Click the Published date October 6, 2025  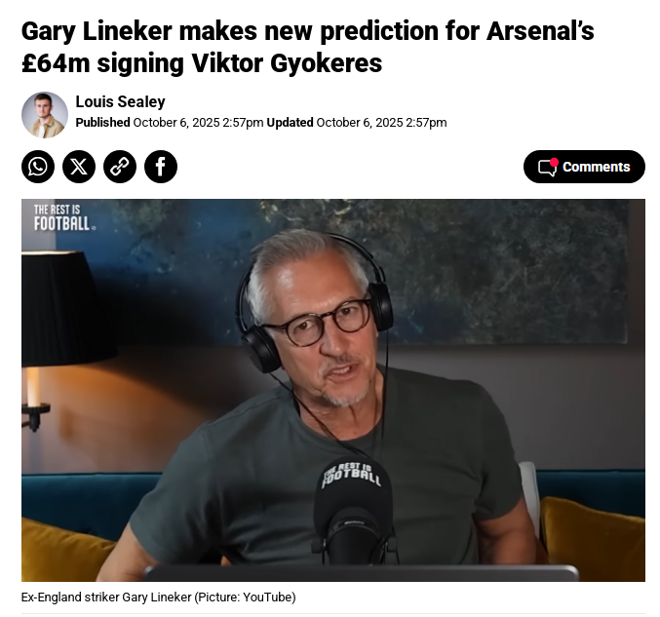pyautogui.click(x=176, y=123)
